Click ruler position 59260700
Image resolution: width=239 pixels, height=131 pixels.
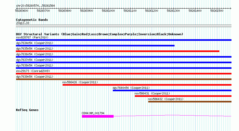point(43,11)
